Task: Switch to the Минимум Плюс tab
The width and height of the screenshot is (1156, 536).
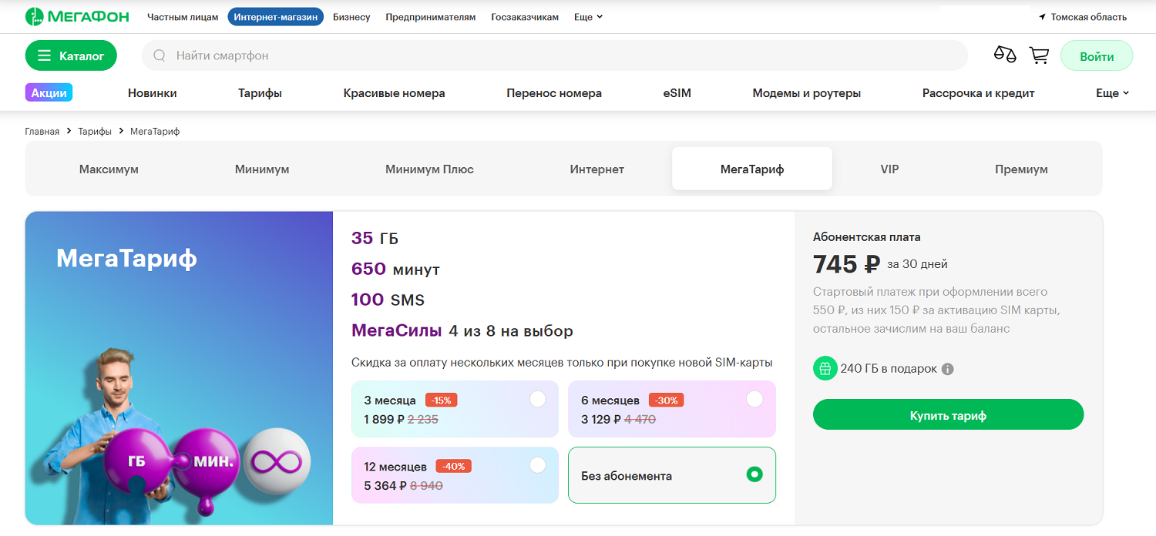Action: pos(429,169)
